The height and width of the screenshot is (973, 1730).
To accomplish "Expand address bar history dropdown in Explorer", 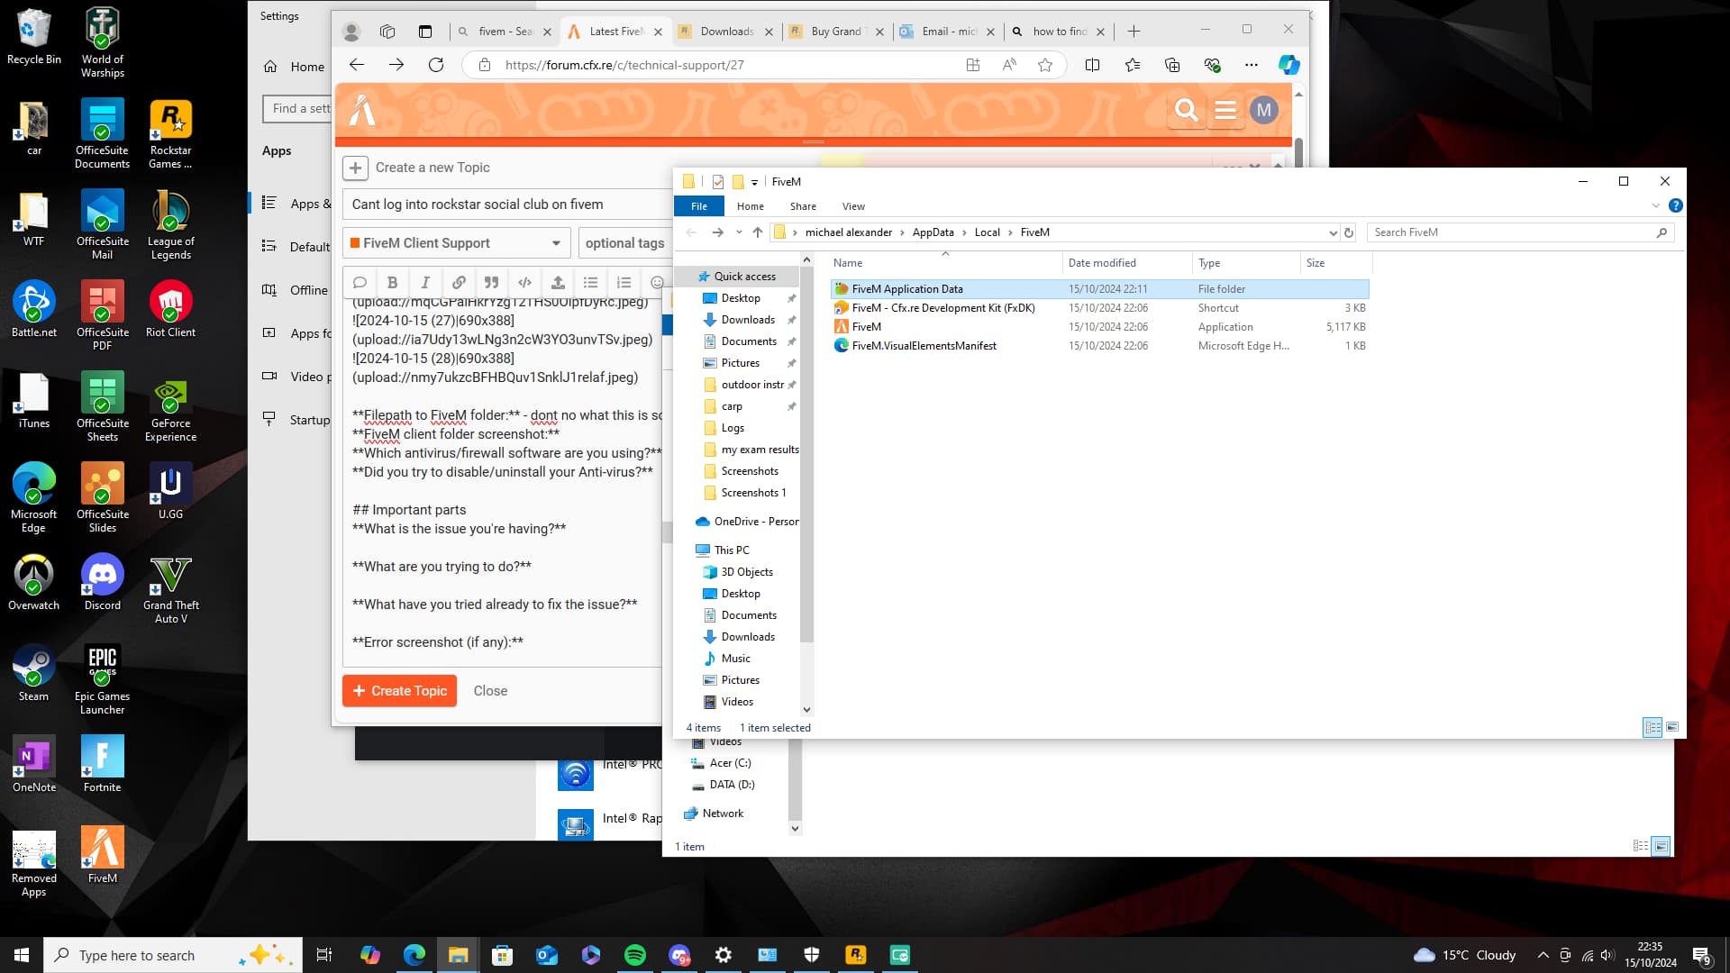I will coord(1333,232).
